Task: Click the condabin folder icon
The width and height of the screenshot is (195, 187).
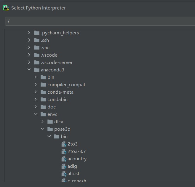Action: (43, 100)
